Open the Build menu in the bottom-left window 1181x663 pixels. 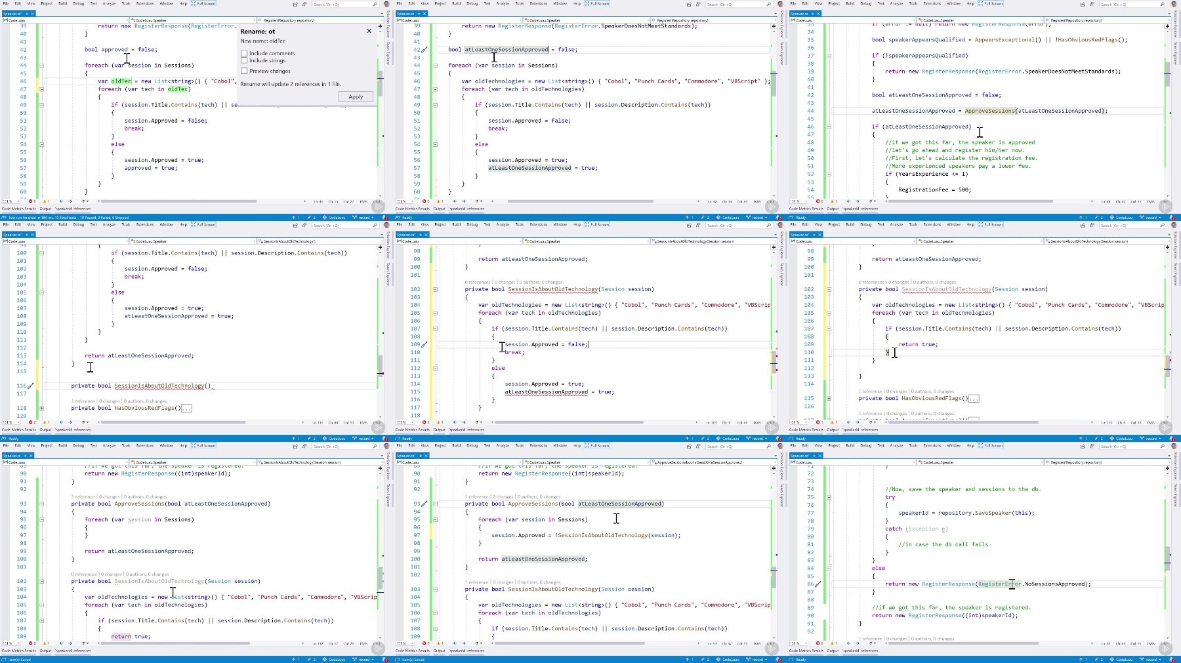point(63,445)
